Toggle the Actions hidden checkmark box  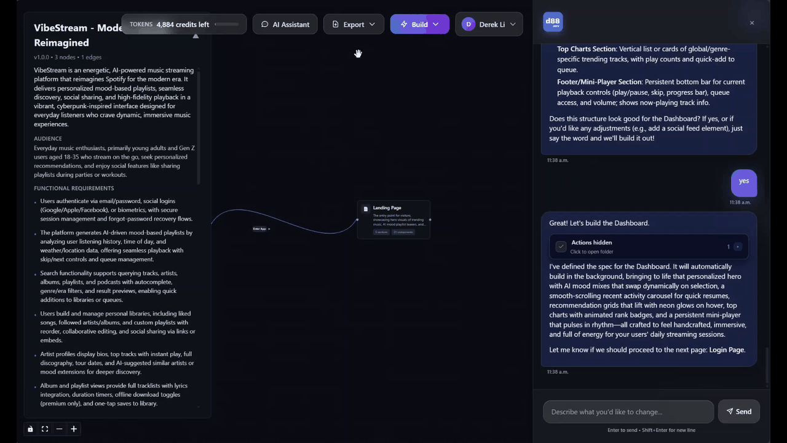click(x=561, y=246)
